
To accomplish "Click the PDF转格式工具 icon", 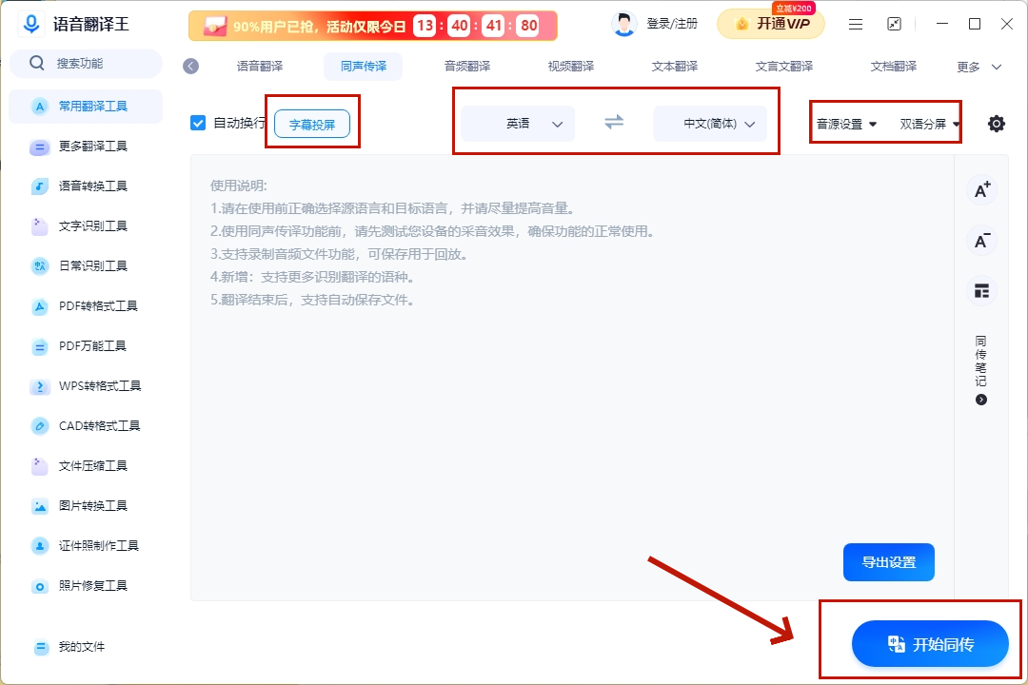I will pyautogui.click(x=40, y=306).
